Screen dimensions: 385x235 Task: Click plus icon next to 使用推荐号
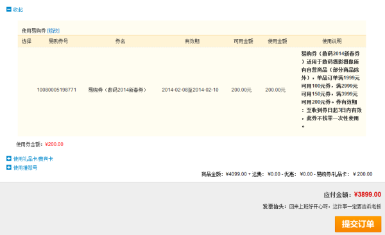coord(9,167)
